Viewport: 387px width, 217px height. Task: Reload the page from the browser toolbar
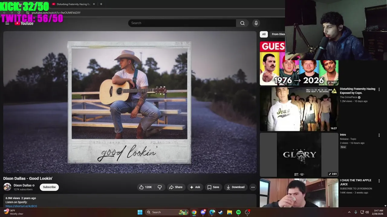(x=19, y=13)
